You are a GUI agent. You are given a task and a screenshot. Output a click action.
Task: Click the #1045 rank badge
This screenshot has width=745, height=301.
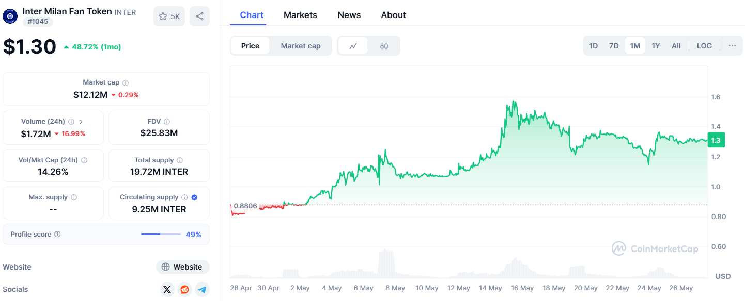pyautogui.click(x=38, y=22)
